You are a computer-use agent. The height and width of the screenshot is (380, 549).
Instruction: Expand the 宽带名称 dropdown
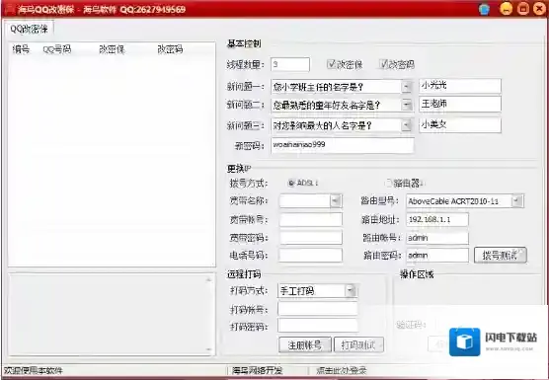336,200
